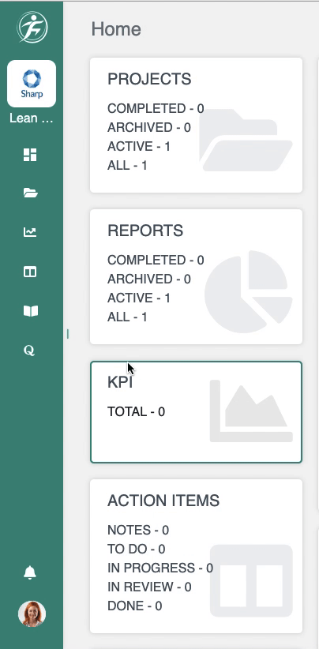Open the ACTION ITEMS card
This screenshot has width=319, height=649.
(196, 556)
